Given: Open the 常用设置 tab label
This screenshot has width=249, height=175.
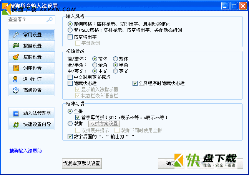Looking at the screenshot, I should pos(32,34).
